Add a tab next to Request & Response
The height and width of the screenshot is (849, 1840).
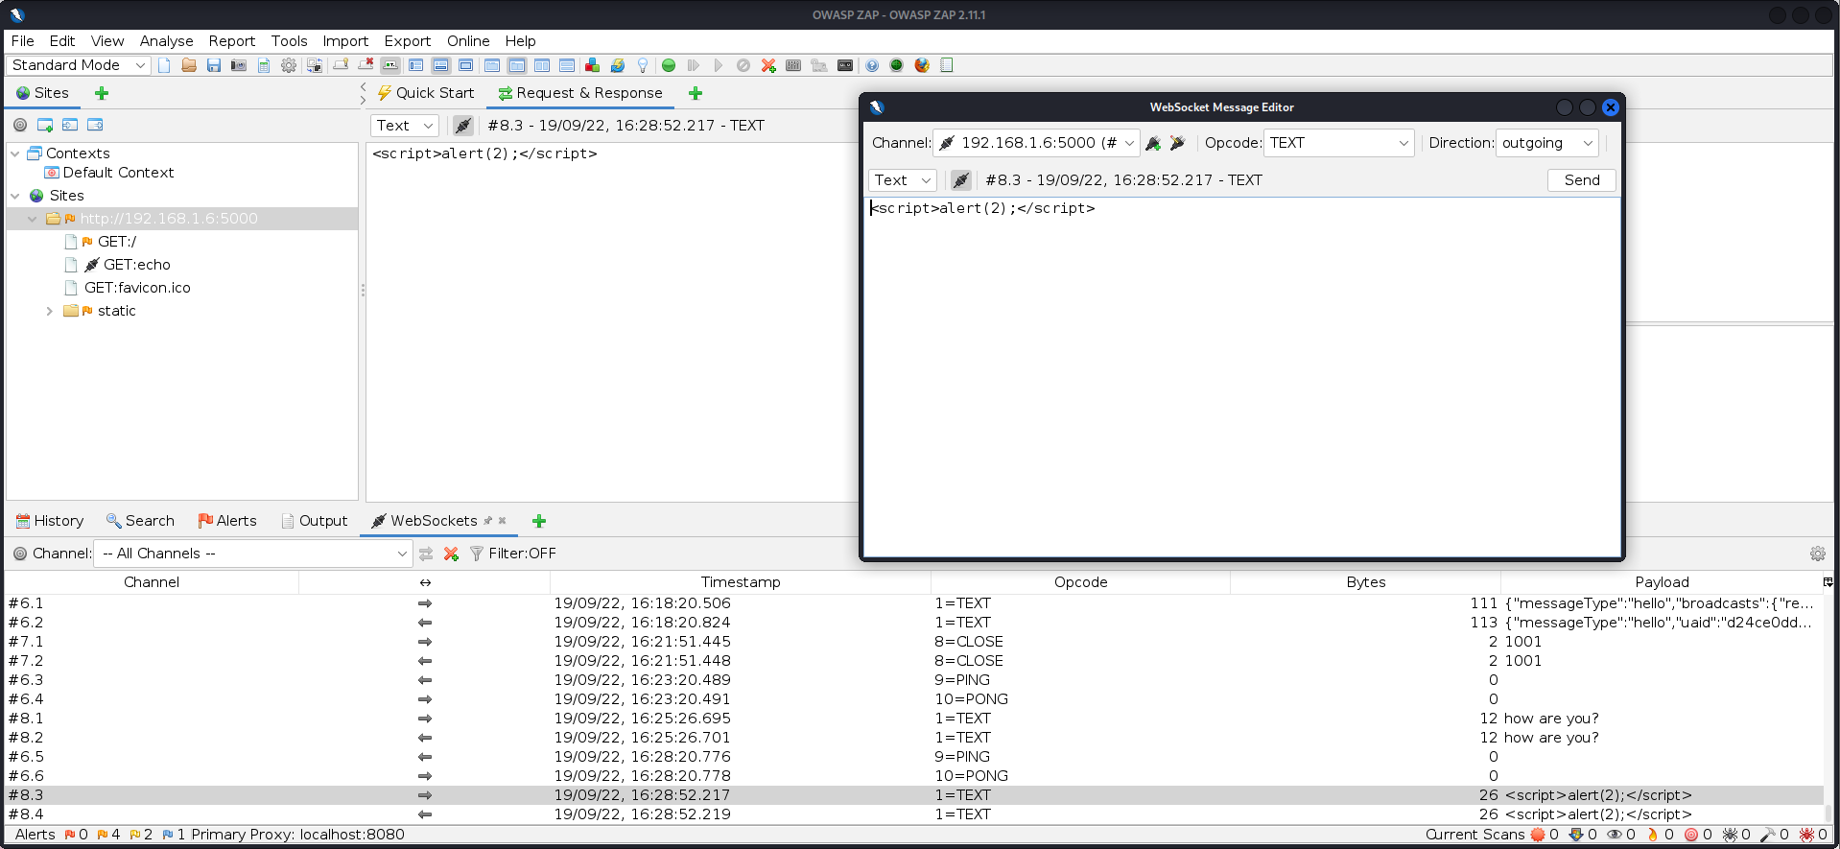[x=696, y=93]
